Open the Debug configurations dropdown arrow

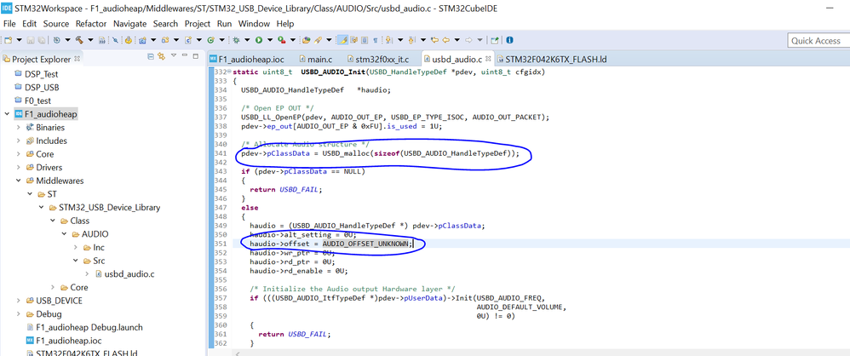coord(247,40)
